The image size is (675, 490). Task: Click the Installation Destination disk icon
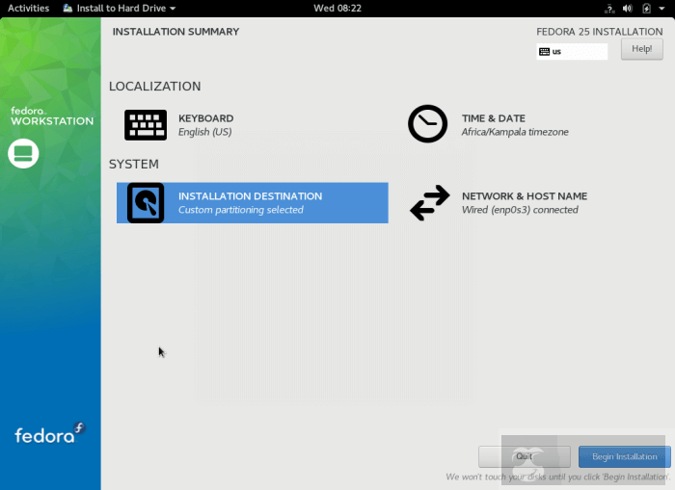[146, 203]
